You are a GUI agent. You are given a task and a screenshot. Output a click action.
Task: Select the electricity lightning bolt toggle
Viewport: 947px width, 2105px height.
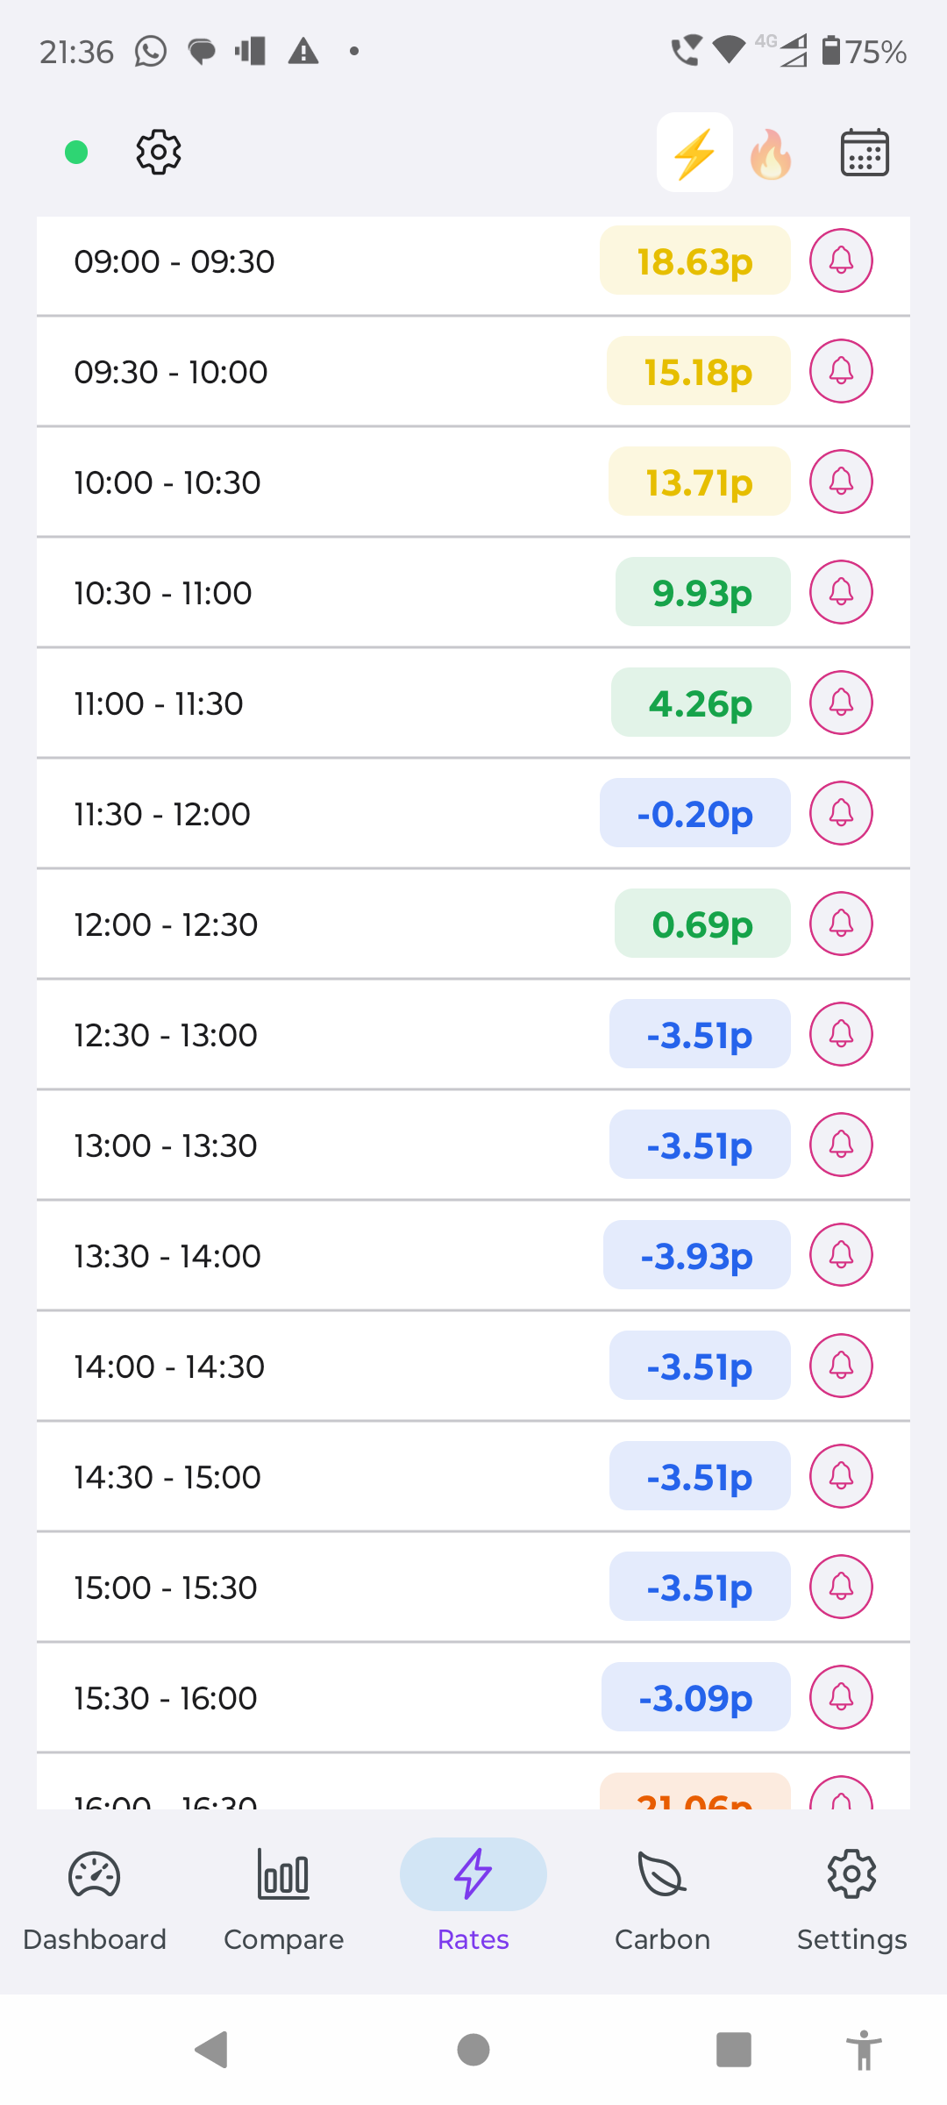coord(694,153)
